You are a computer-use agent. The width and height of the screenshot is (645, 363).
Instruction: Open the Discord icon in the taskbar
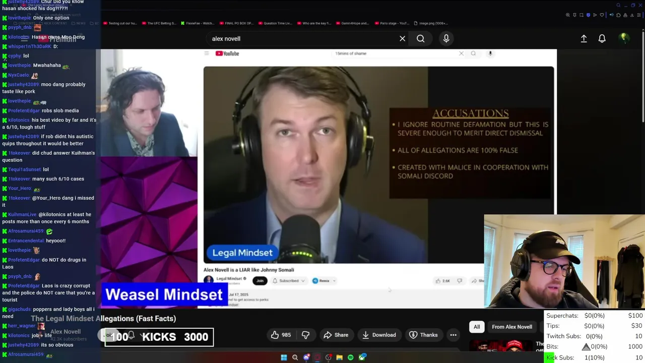(306, 357)
